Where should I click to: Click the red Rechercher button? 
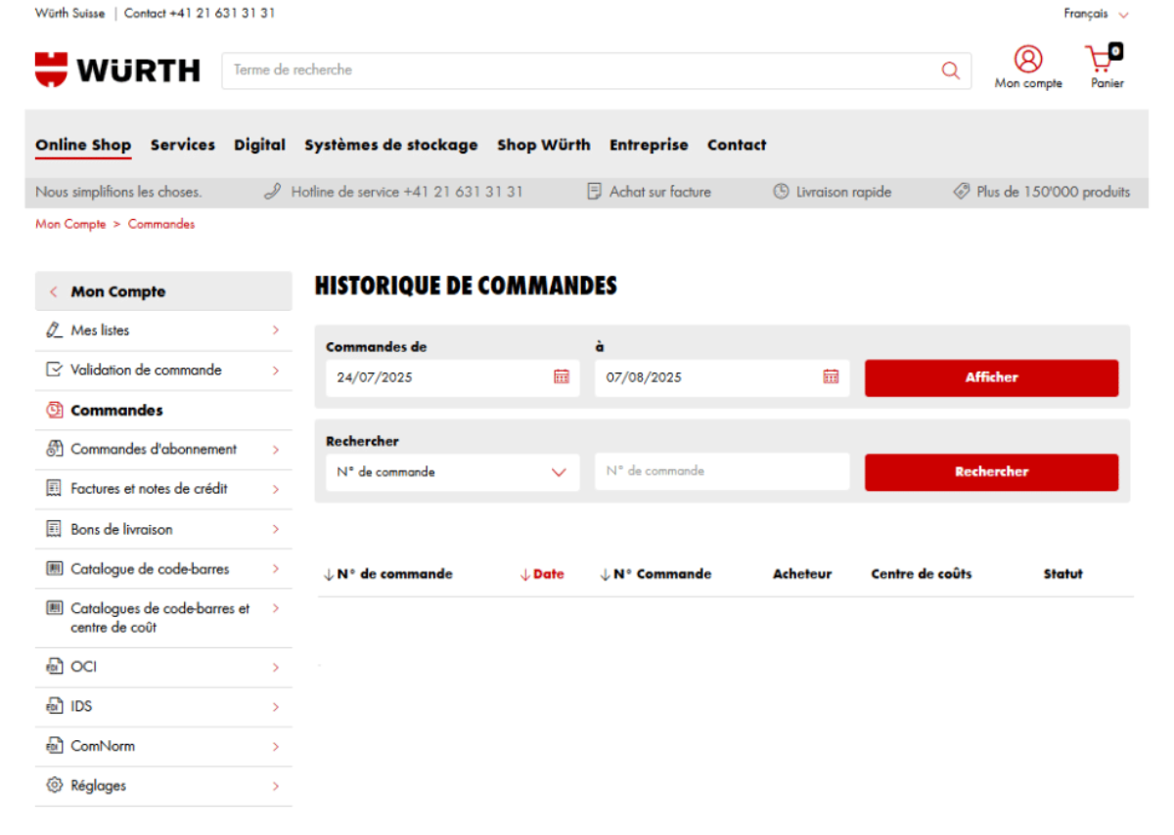click(x=991, y=471)
